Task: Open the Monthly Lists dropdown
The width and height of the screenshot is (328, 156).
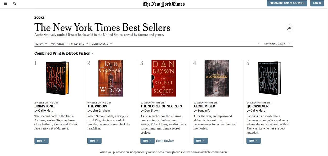Action: [102, 44]
